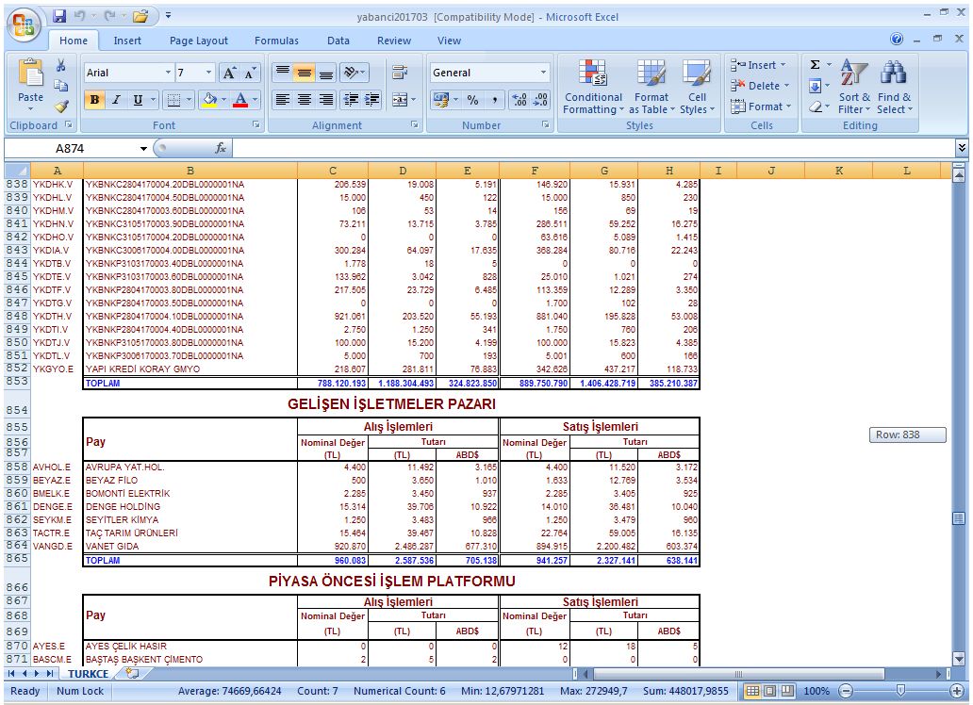This screenshot has height=705, width=973.
Task: Open Cell Styles gallery
Action: coord(697,87)
